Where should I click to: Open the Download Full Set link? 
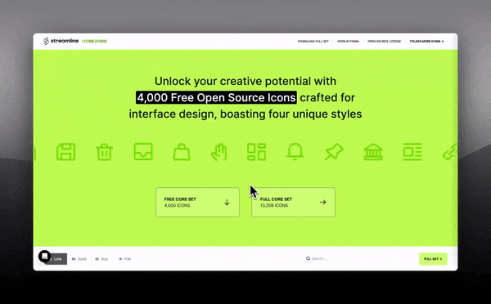pos(313,42)
